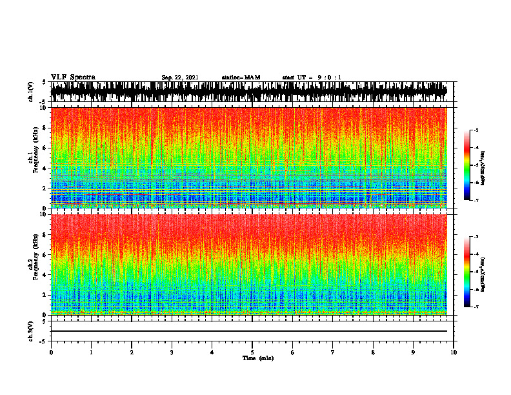Image resolution: width=511 pixels, height=395 pixels.
Task: Click the "-7" label on ch.2 color scale
Action: point(476,307)
